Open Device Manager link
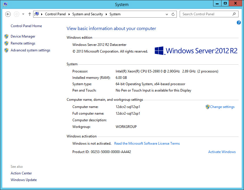 click(x=23, y=36)
